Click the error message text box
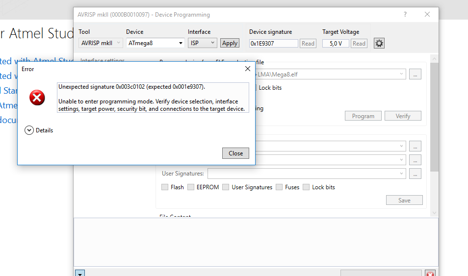Screen dimensions: 468x276 point(153,98)
